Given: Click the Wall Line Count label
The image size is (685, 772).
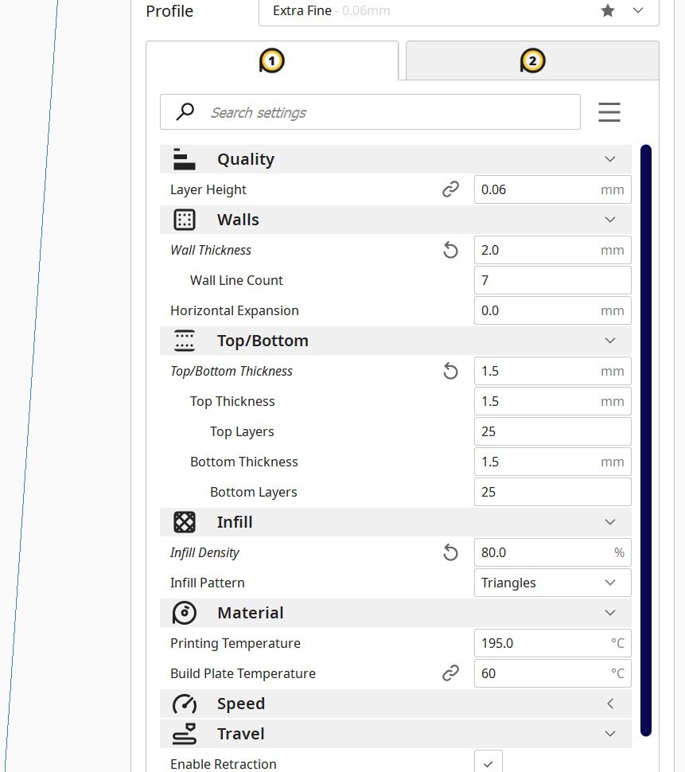Looking at the screenshot, I should [x=237, y=280].
